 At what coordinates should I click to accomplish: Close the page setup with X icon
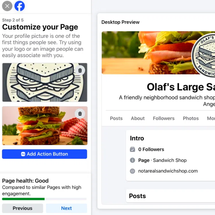[x=7, y=6]
